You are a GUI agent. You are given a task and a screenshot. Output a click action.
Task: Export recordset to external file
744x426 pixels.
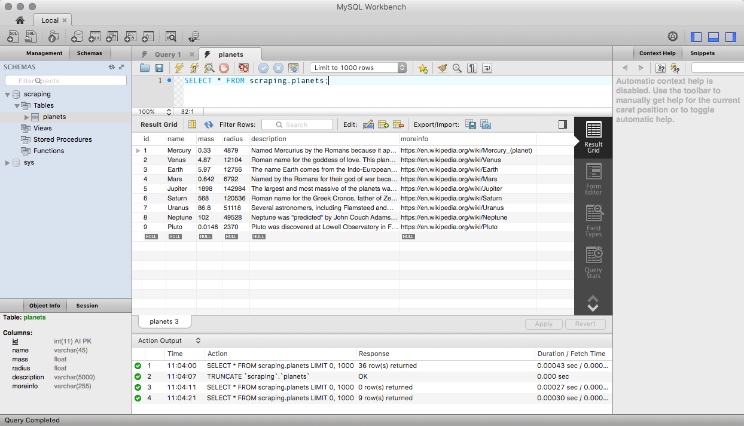point(471,124)
